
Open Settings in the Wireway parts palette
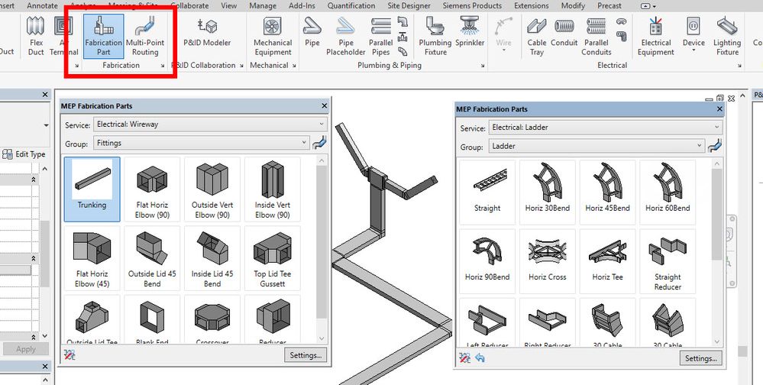click(x=306, y=355)
